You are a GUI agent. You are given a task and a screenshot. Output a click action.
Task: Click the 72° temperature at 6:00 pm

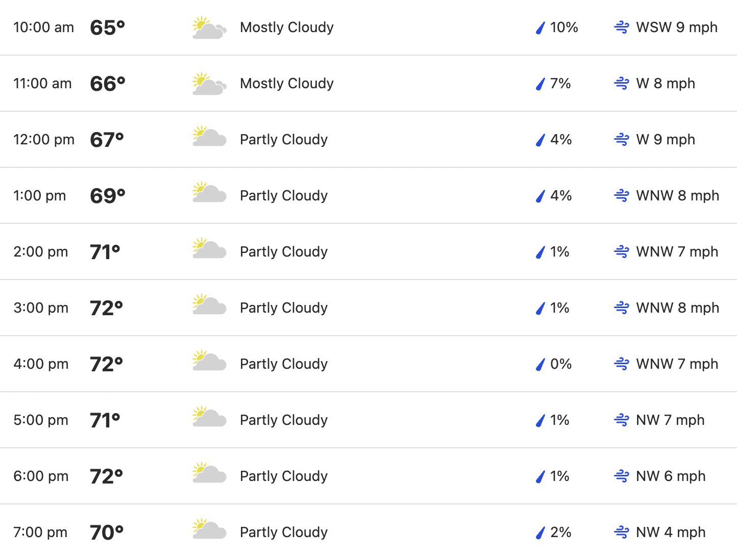pos(107,476)
